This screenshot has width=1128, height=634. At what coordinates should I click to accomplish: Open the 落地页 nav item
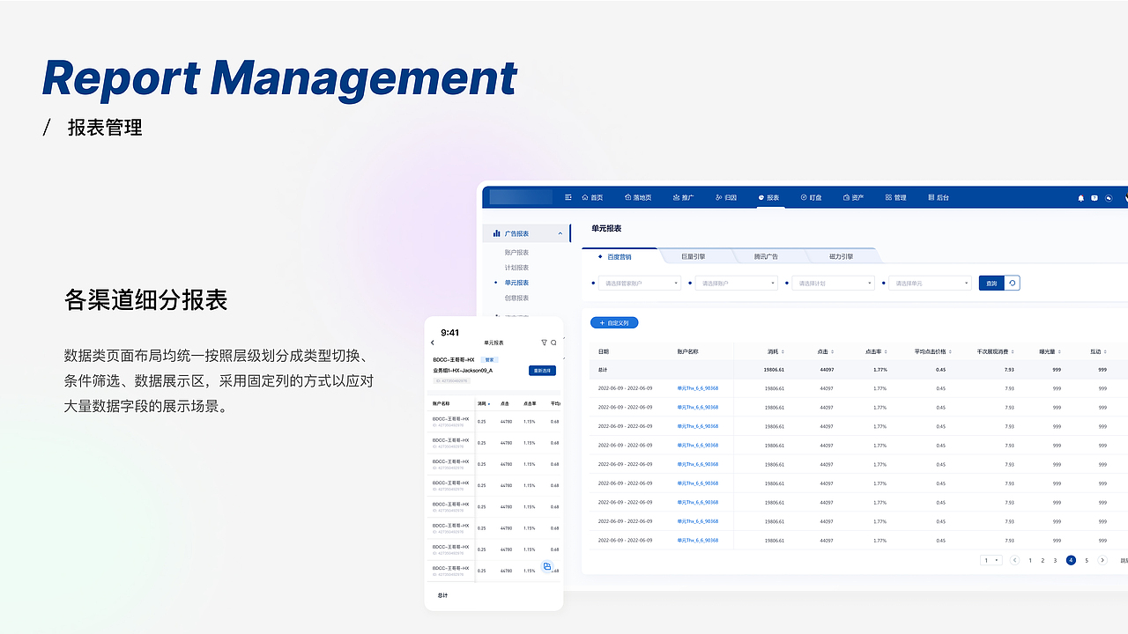pos(638,197)
